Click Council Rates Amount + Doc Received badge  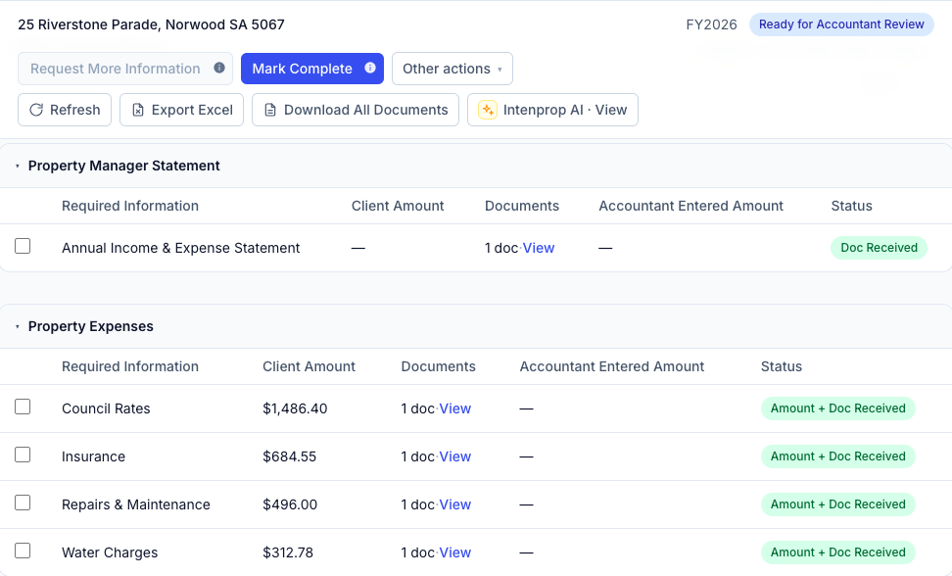(837, 408)
